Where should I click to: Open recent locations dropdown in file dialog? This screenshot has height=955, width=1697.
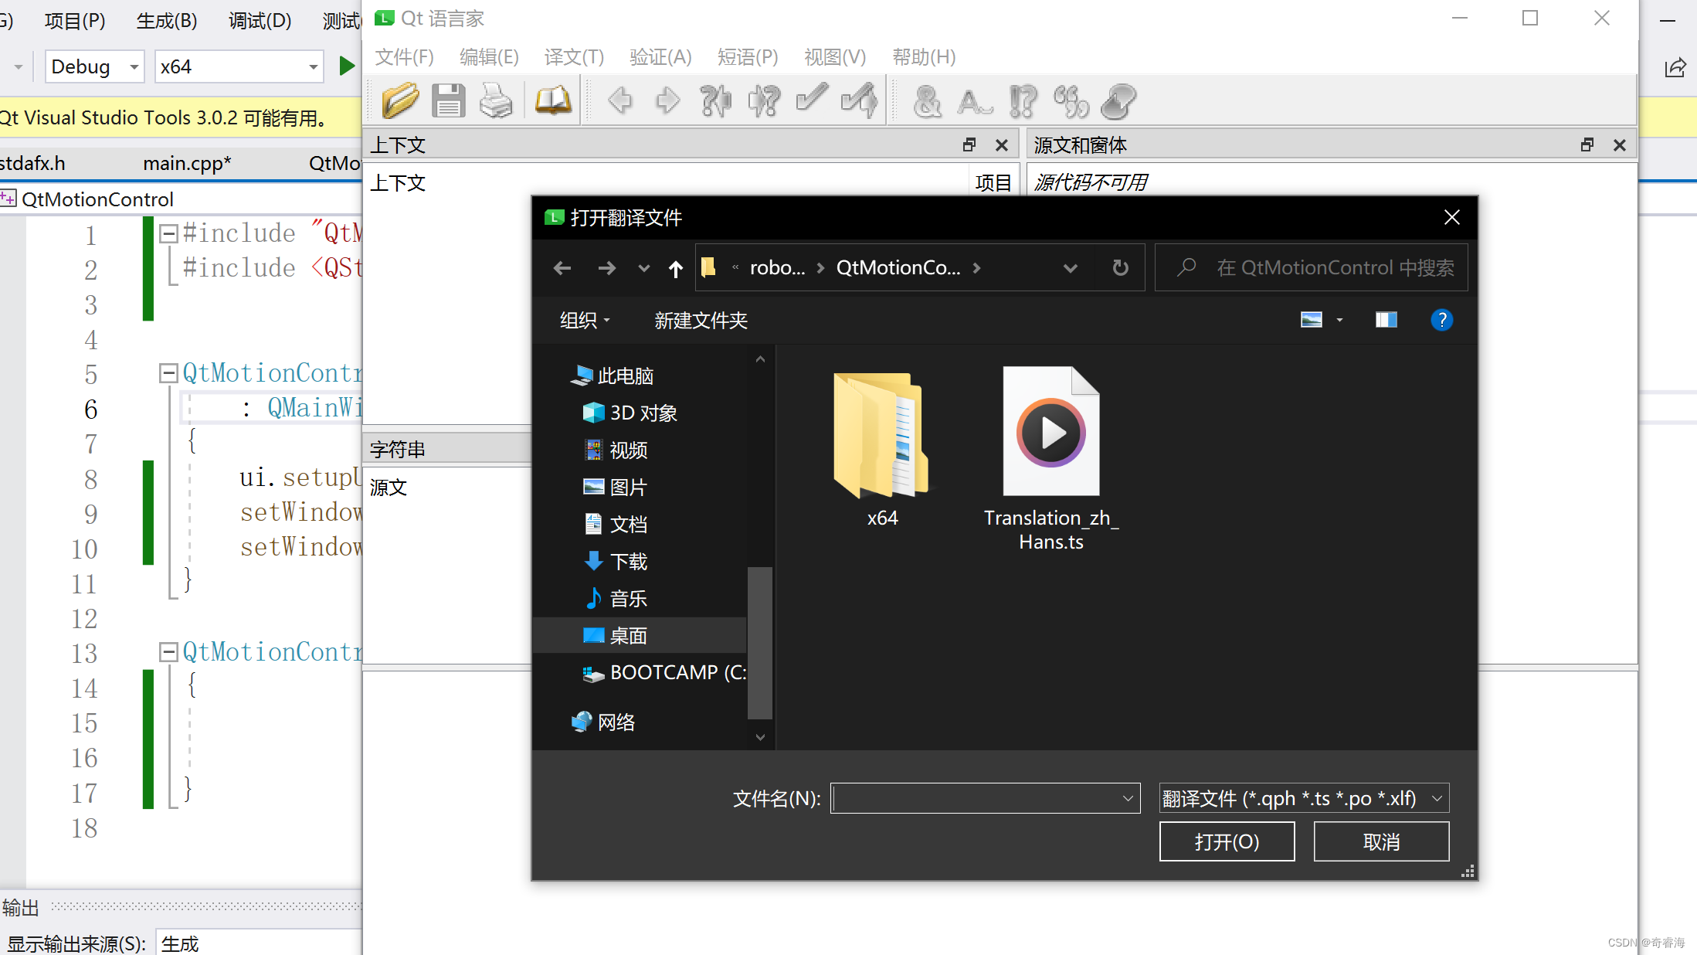(x=643, y=268)
